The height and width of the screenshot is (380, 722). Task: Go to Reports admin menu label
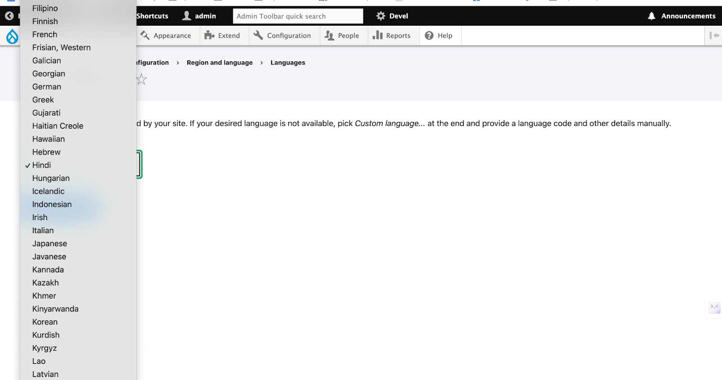click(x=398, y=36)
